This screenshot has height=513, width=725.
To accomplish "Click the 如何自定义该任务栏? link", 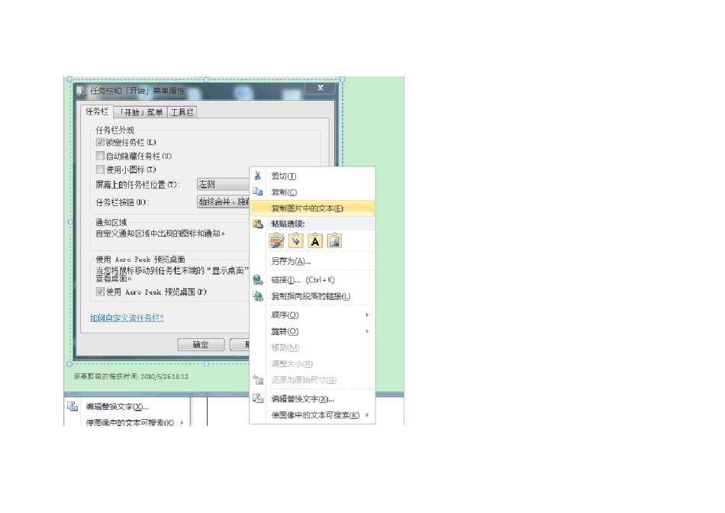I will (127, 318).
